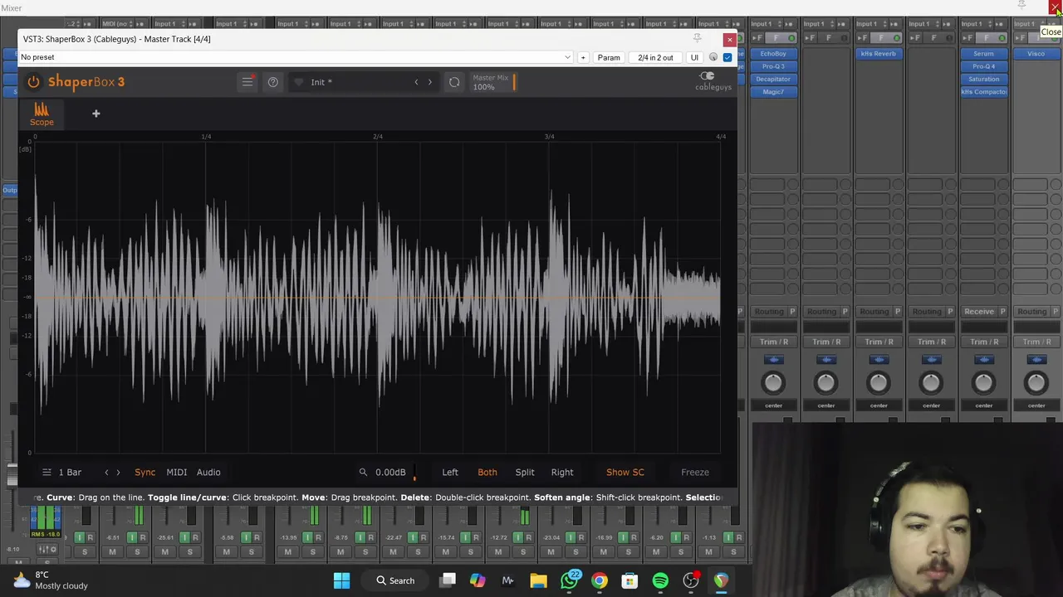Click the EchoBoy track pan knob
This screenshot has width=1063, height=597.
[x=773, y=382]
